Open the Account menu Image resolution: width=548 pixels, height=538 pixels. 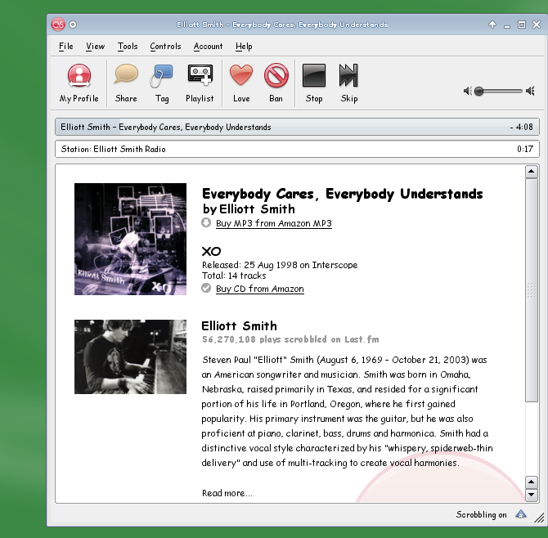[208, 46]
